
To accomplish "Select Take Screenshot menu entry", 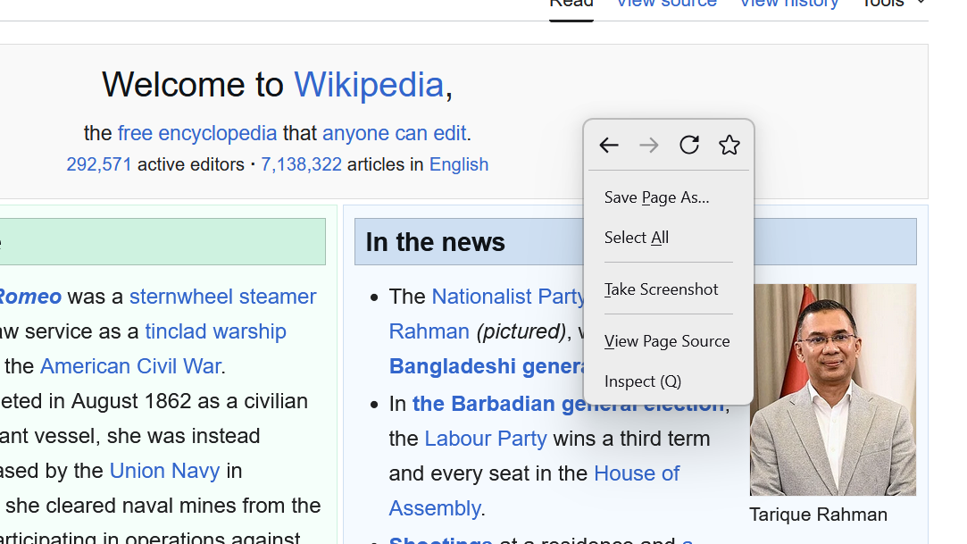I will pos(661,289).
